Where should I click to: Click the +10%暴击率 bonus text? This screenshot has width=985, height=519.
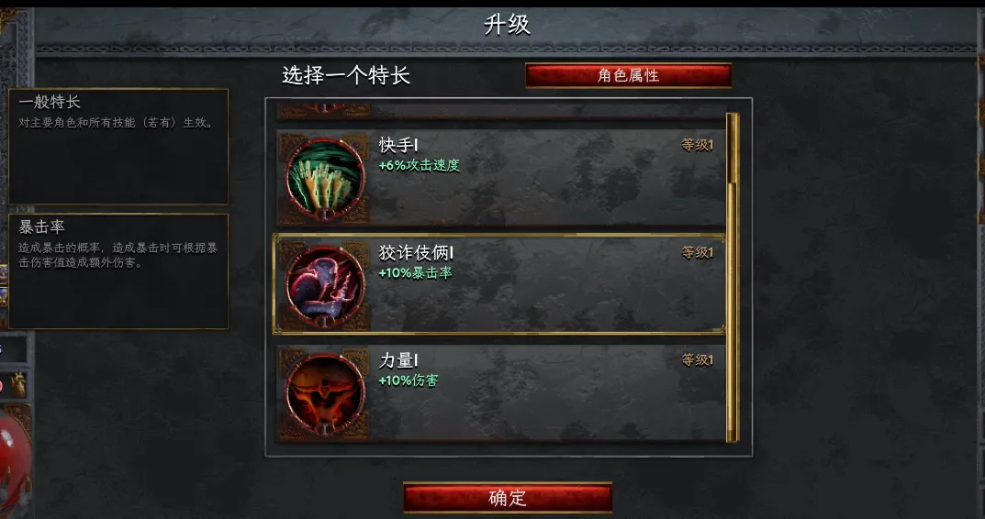415,273
